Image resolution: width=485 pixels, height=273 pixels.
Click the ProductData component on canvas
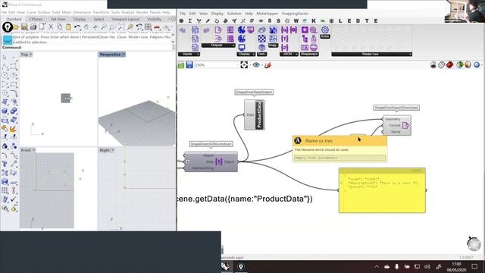coord(255,115)
